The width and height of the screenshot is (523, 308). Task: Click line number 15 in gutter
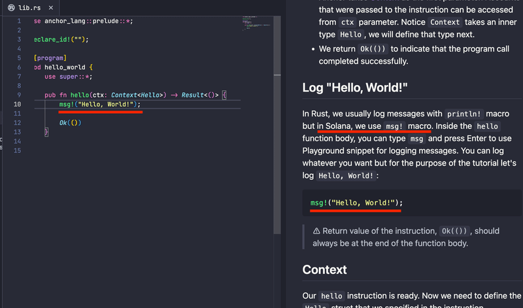coord(17,150)
